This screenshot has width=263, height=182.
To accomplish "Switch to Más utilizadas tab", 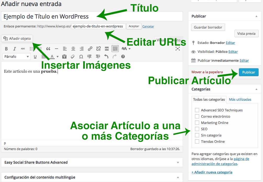I will click(240, 100).
